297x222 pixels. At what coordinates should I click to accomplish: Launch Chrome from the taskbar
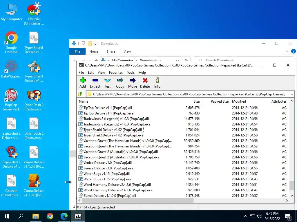pyautogui.click(x=50, y=216)
